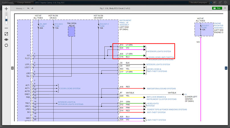The height and width of the screenshot is (128, 230).
Task: Click the refresh diagram icon
Action: coord(6,45)
